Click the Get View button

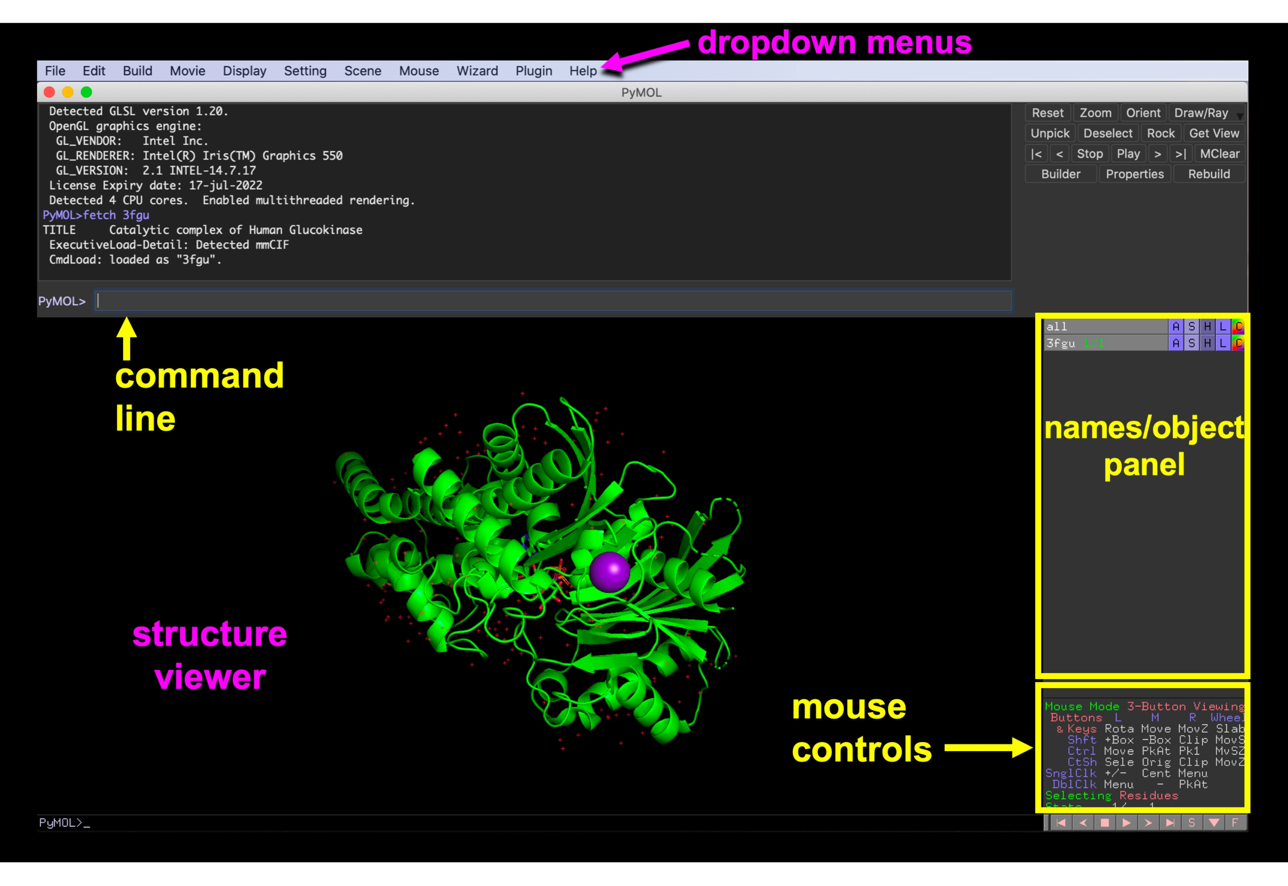click(1214, 133)
